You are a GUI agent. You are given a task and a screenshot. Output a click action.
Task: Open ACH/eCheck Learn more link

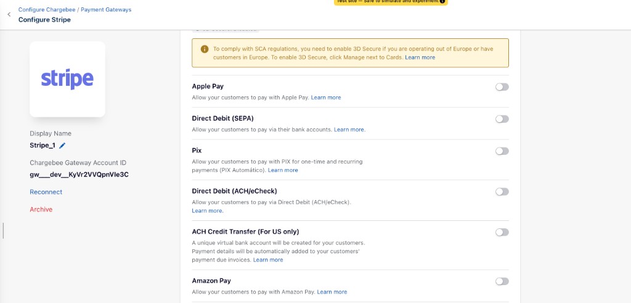coord(207,210)
